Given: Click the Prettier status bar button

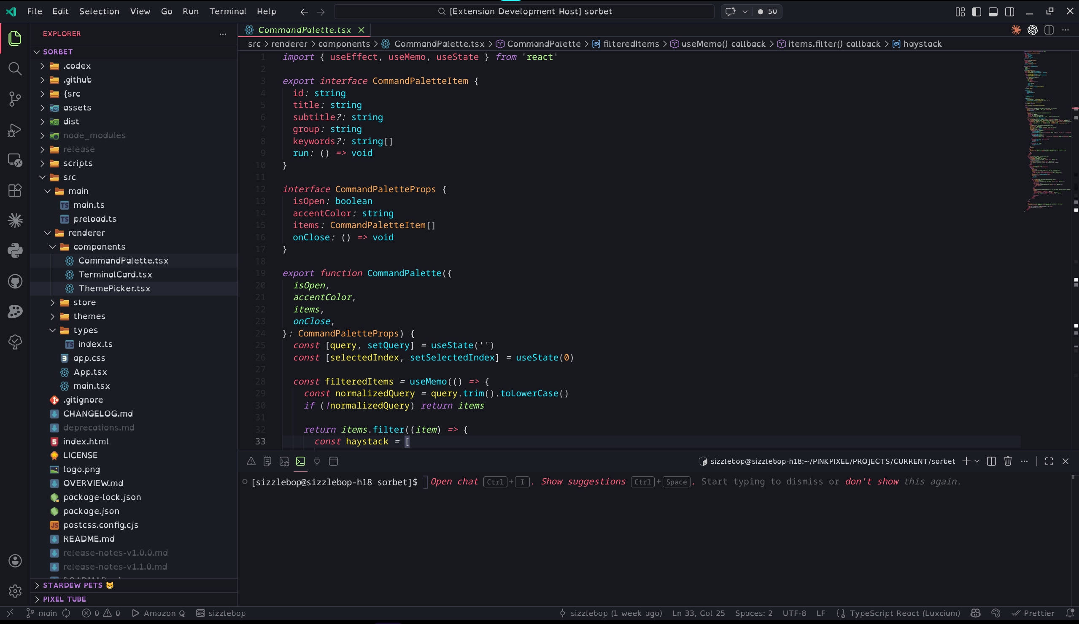Looking at the screenshot, I should click(x=1033, y=613).
